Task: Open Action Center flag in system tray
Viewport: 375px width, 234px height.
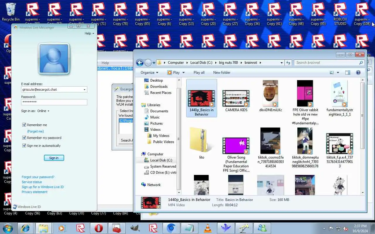Action: (x=331, y=228)
